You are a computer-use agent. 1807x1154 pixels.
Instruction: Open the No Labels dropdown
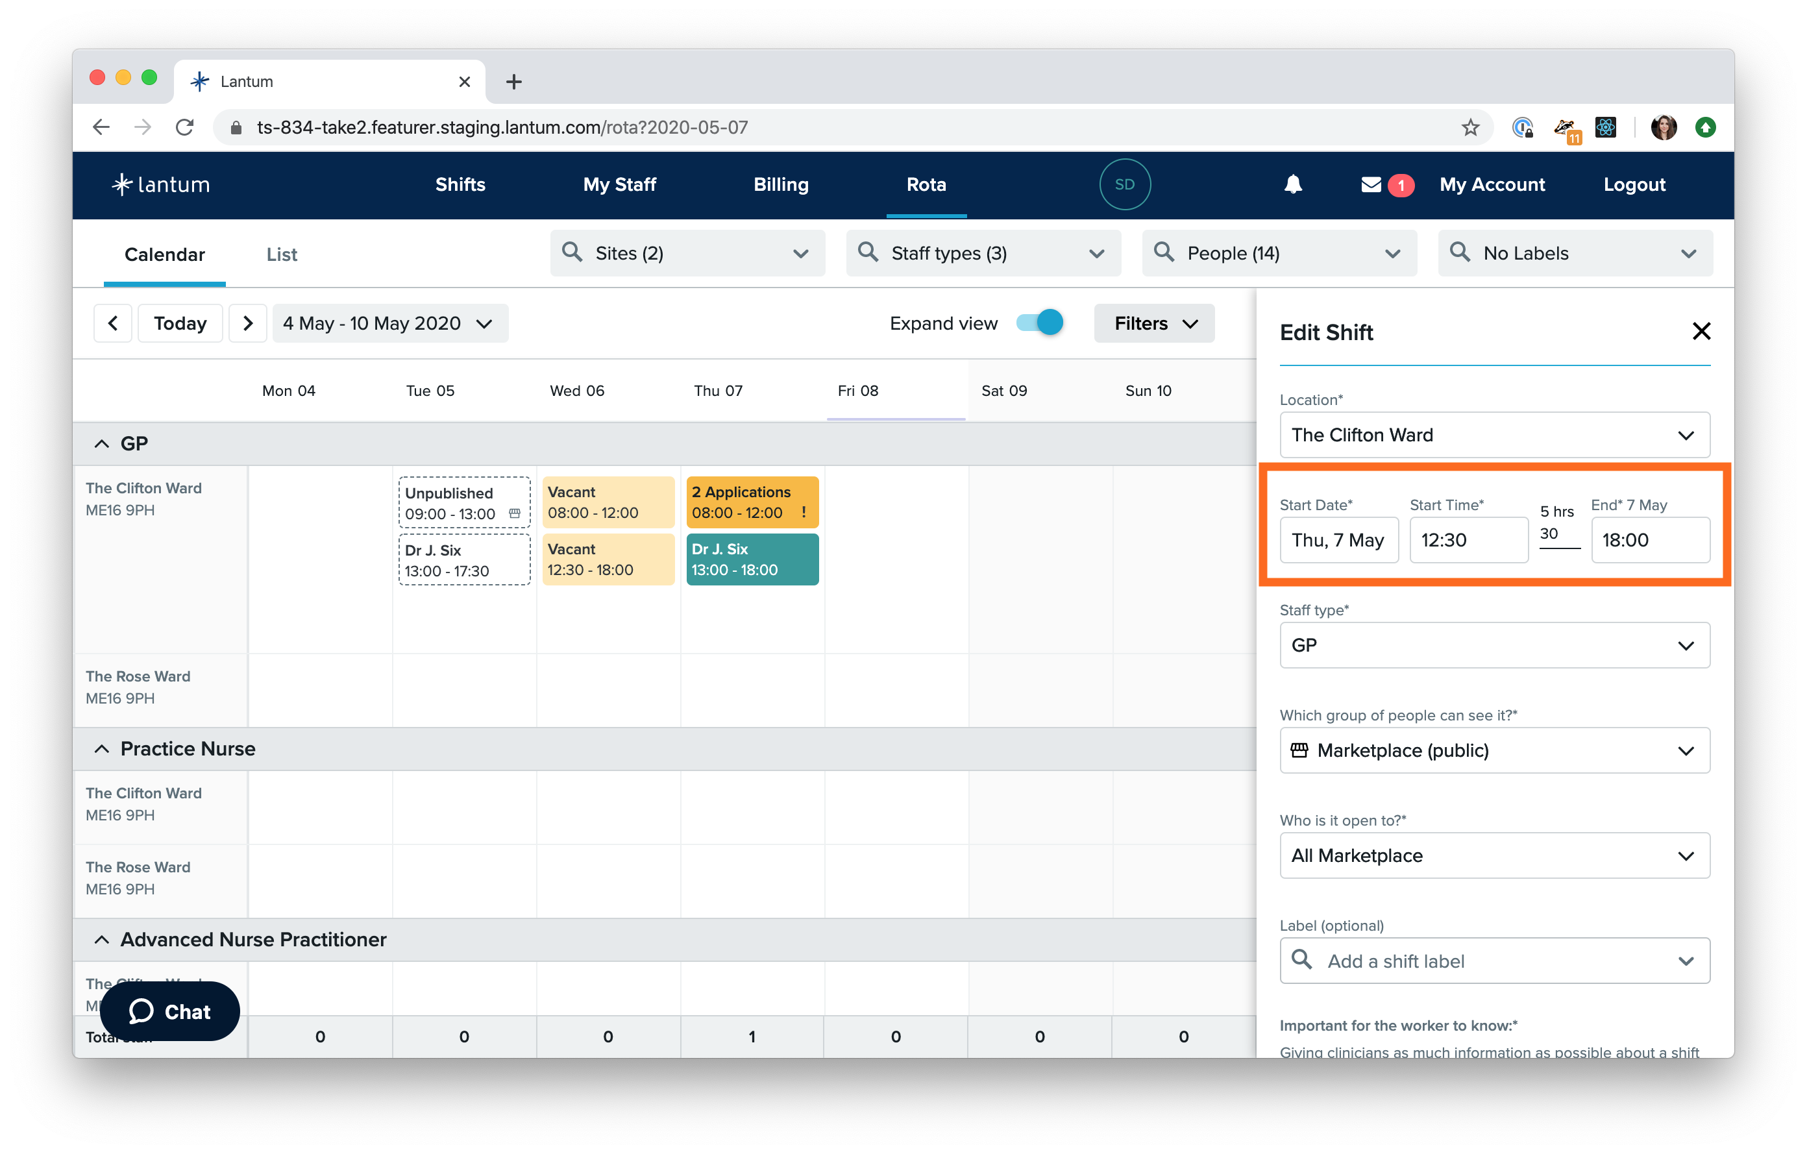pos(1575,253)
